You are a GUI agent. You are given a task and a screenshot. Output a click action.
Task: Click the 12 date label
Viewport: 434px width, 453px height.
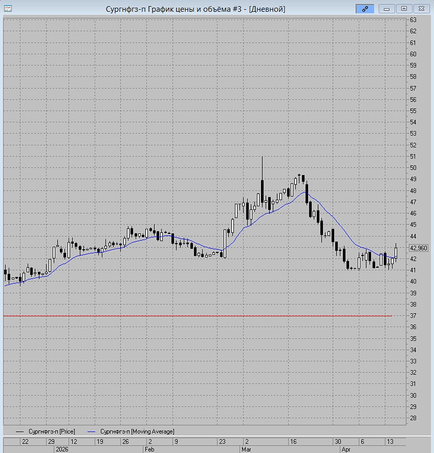tap(74, 441)
